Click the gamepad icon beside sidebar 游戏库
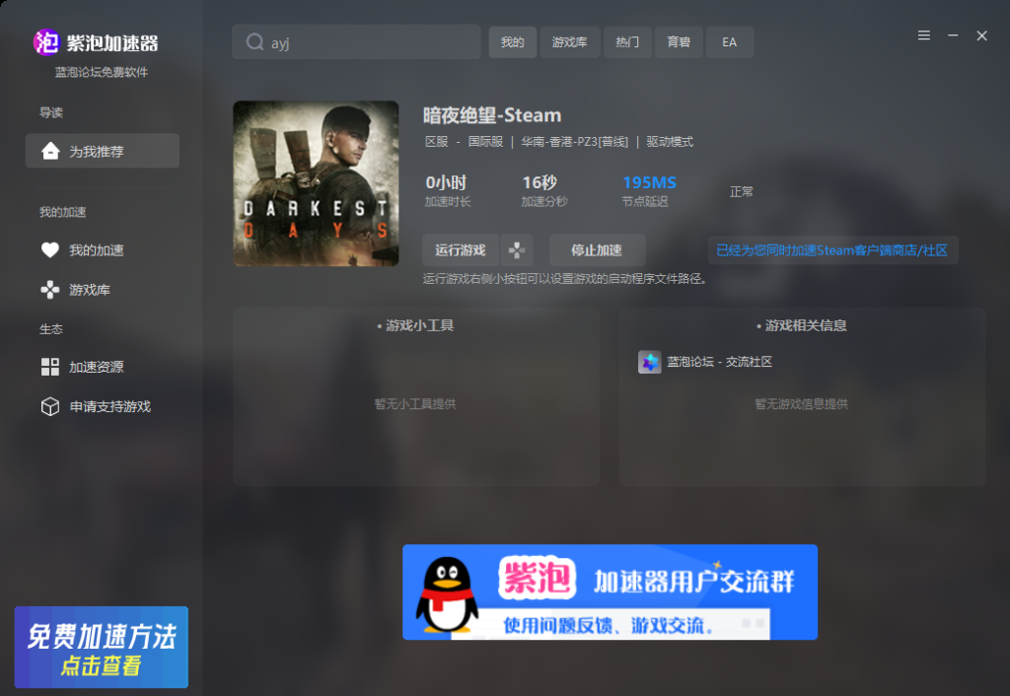This screenshot has height=696, width=1010. pyautogui.click(x=50, y=290)
